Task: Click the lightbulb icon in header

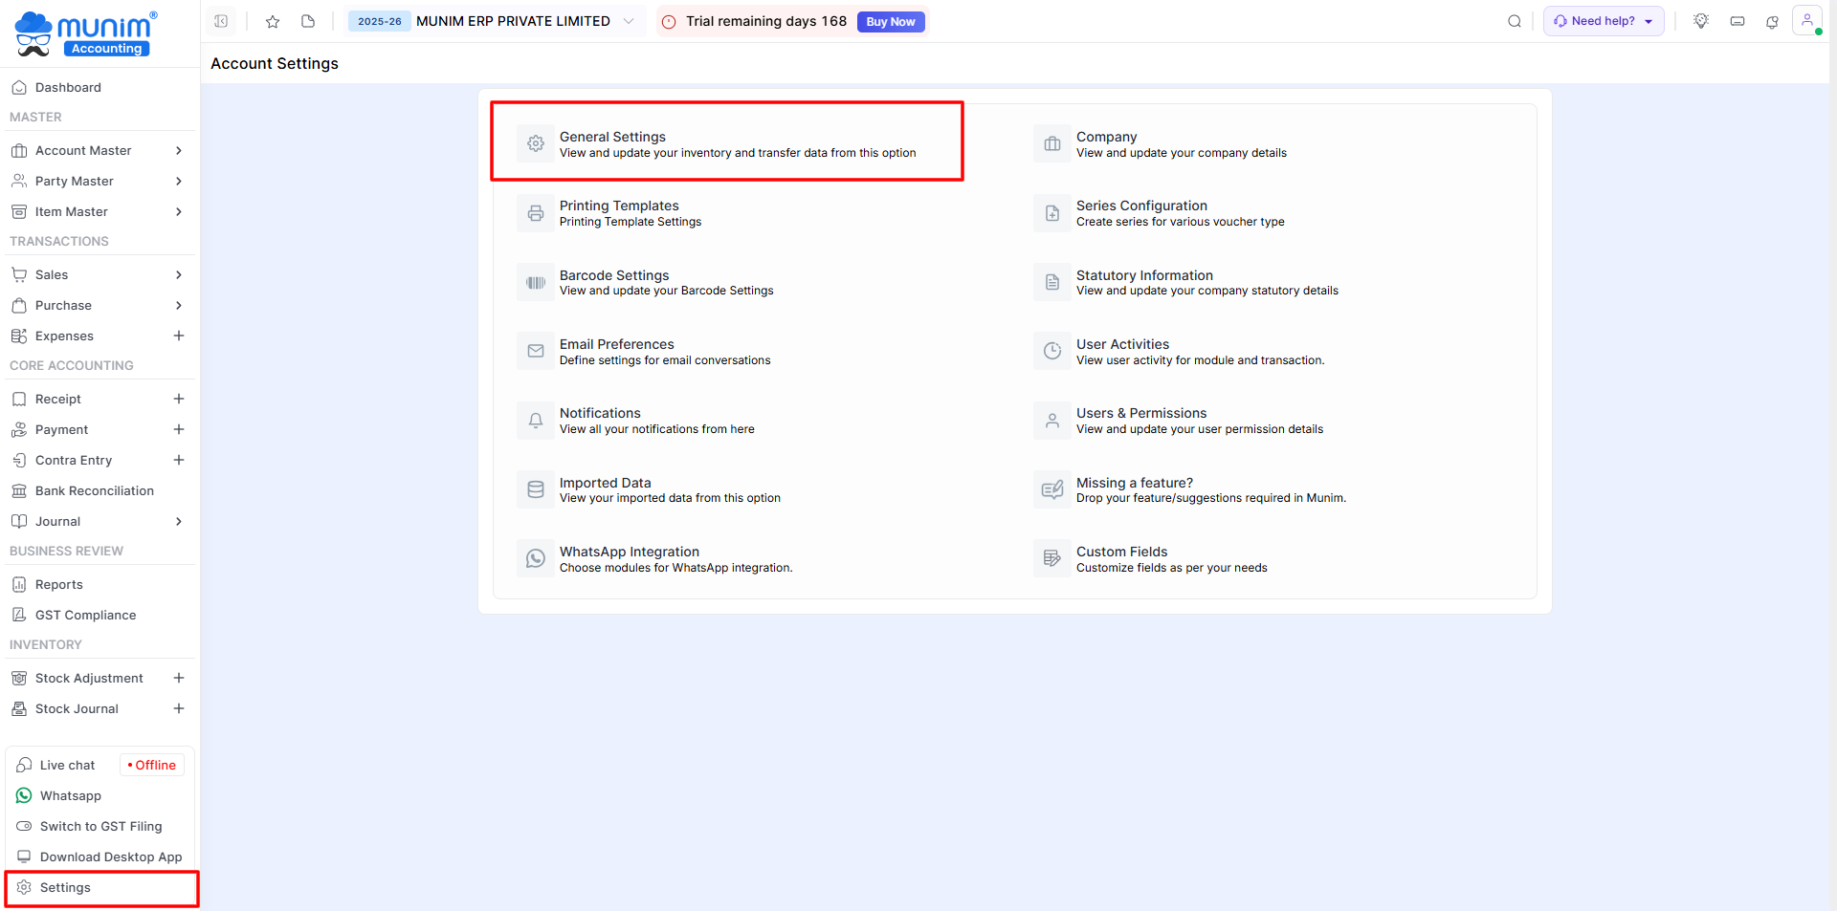Action: tap(1700, 21)
